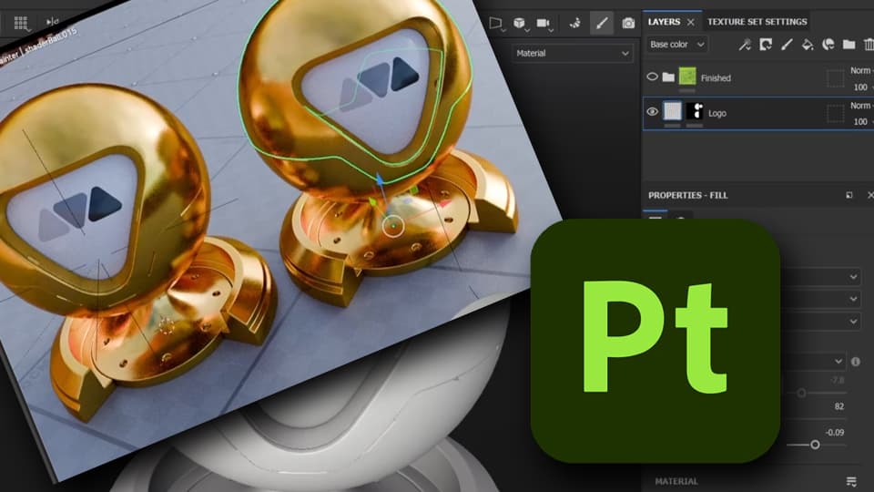Select the Logo layer black mask thumbnail
The height and width of the screenshot is (492, 874).
click(694, 110)
